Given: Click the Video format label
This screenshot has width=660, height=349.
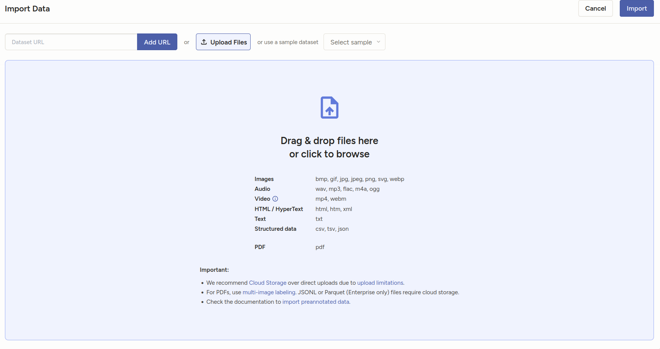Looking at the screenshot, I should 262,199.
